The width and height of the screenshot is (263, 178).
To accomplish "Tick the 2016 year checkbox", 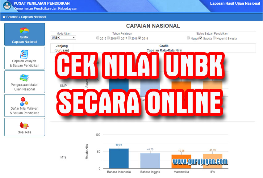I will (108, 38).
